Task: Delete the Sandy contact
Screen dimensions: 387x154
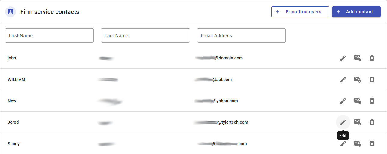Action: point(372,144)
